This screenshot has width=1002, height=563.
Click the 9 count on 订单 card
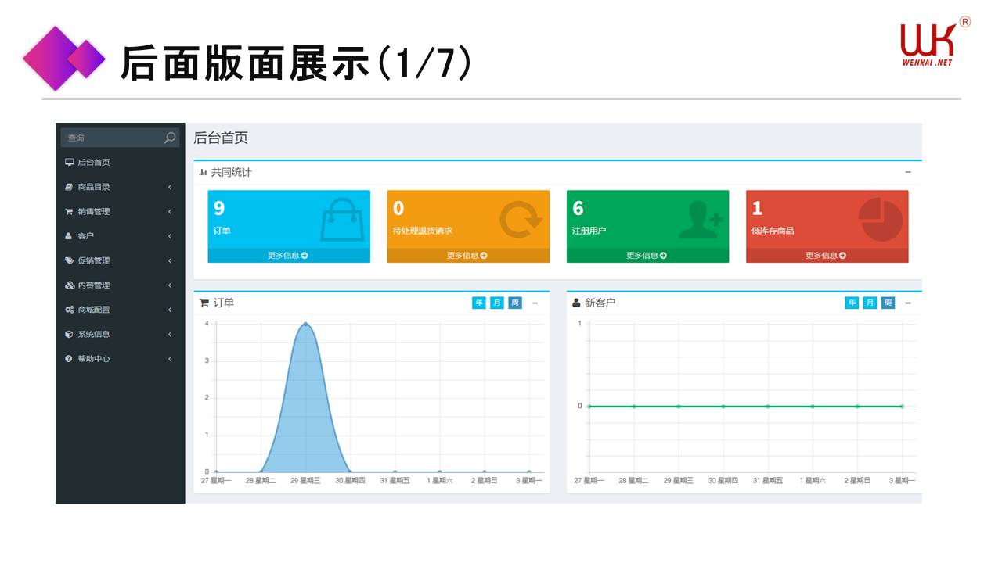tap(219, 208)
